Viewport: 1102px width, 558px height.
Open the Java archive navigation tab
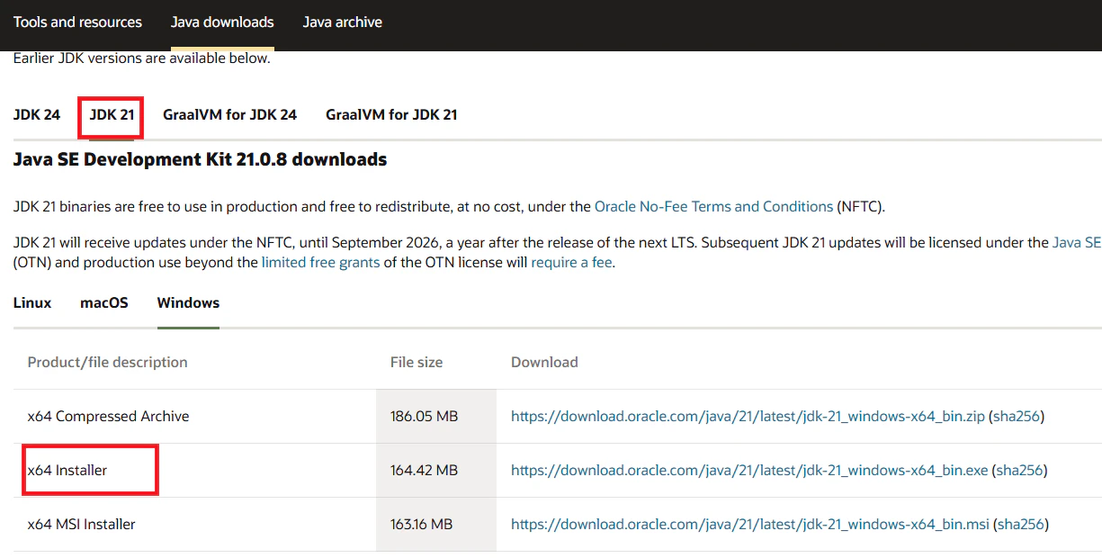tap(342, 22)
